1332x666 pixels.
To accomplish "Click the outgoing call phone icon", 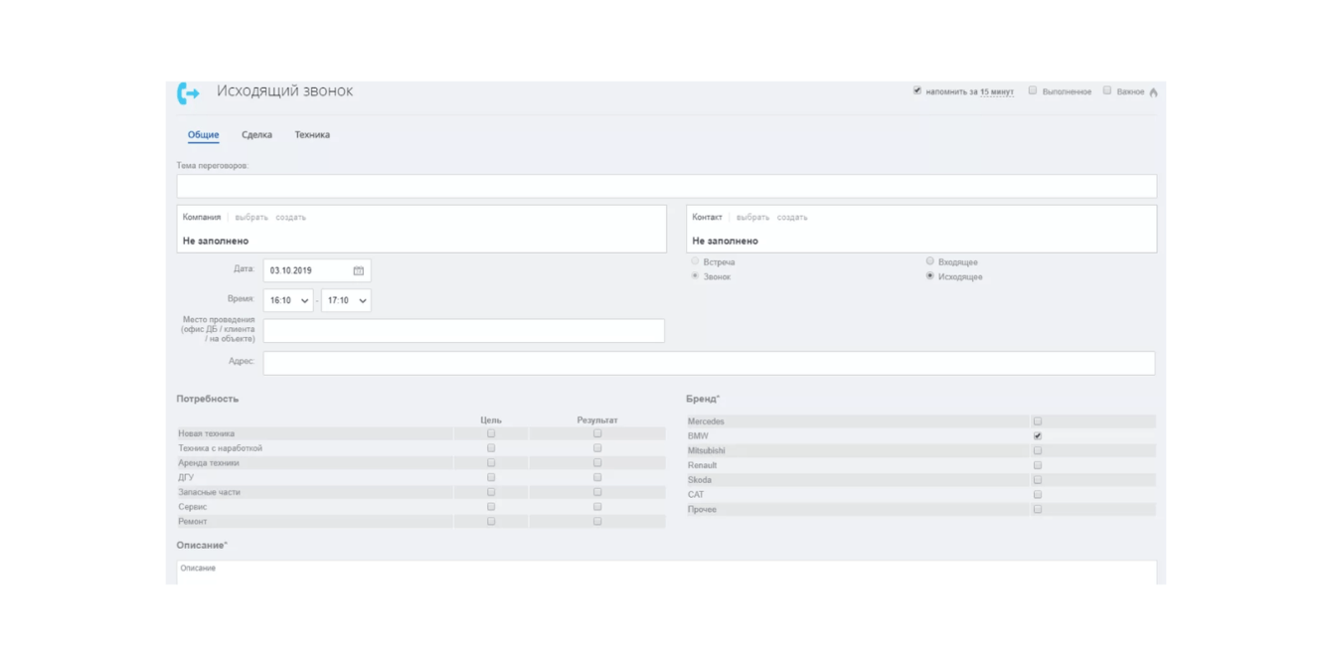I will tap(188, 92).
